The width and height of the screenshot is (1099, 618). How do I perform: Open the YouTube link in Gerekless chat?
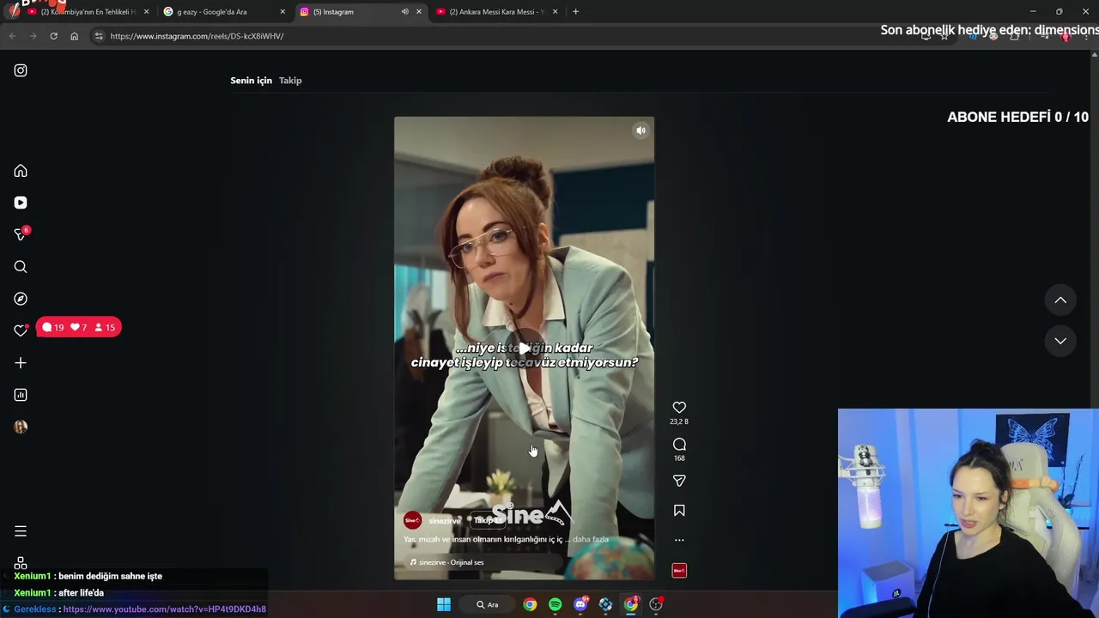pos(165,609)
